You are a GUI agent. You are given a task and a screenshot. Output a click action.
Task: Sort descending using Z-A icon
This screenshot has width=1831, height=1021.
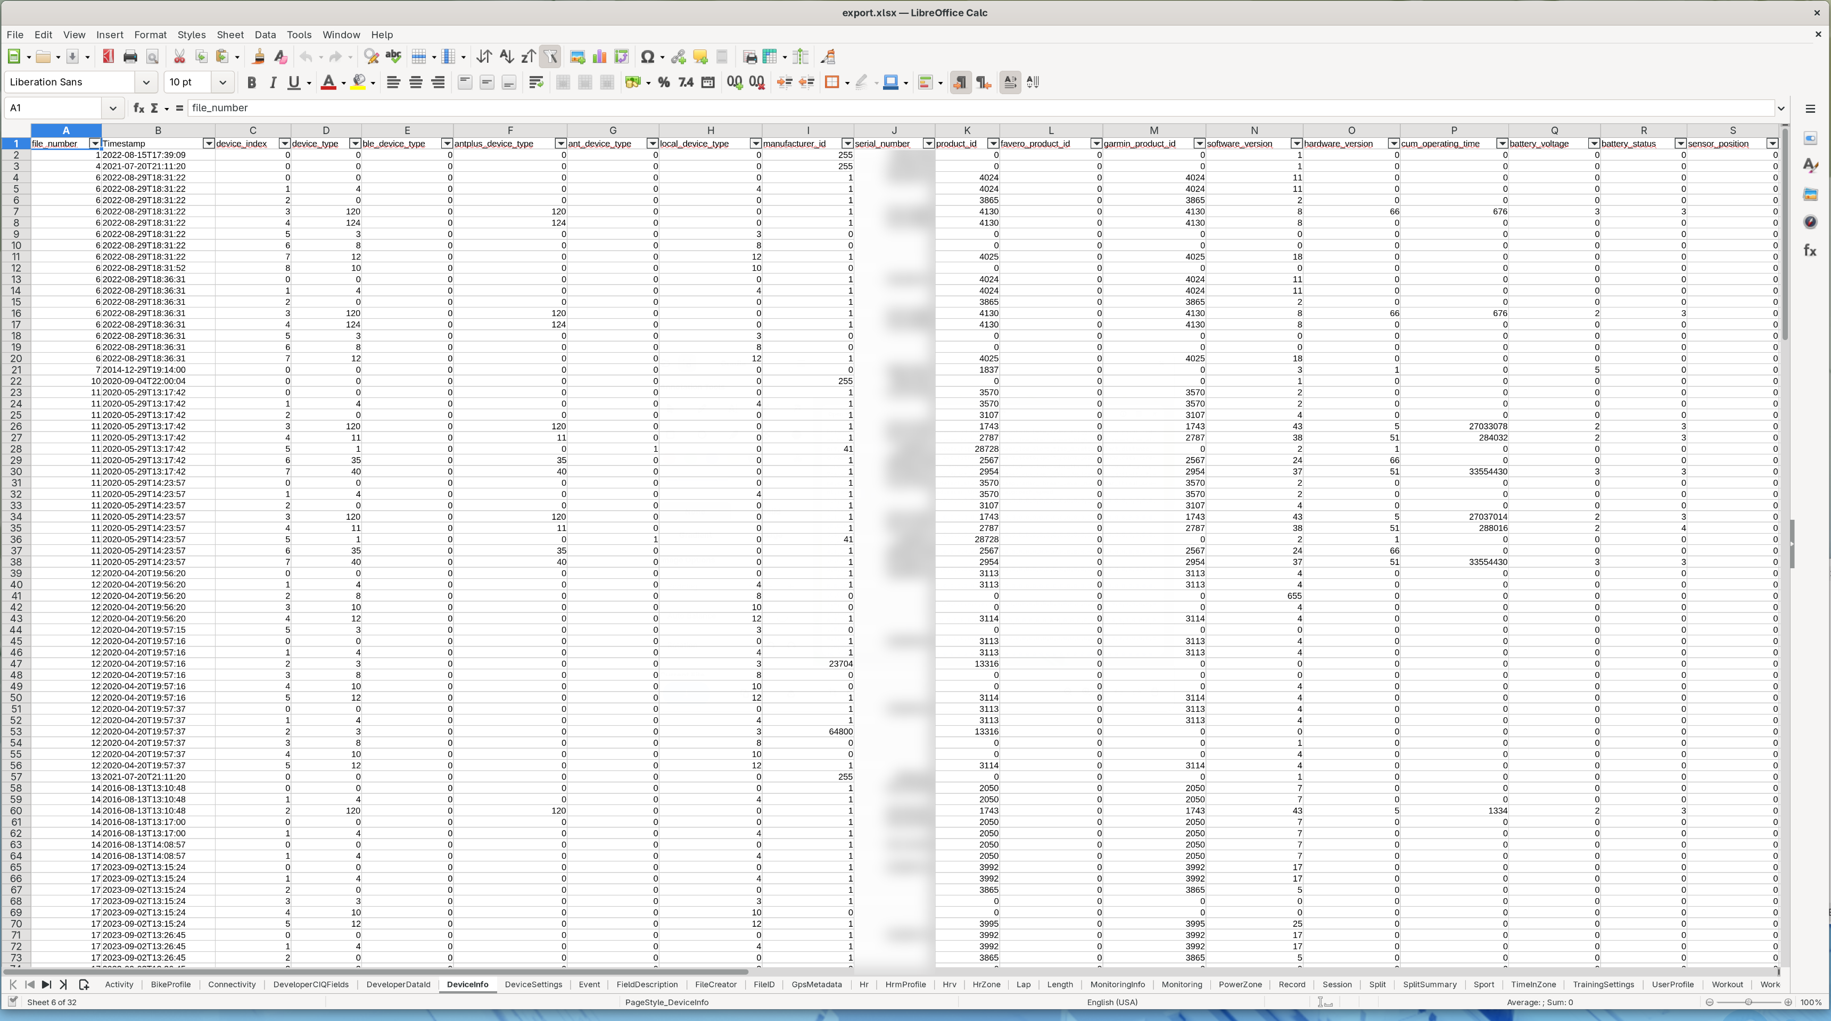click(x=528, y=57)
